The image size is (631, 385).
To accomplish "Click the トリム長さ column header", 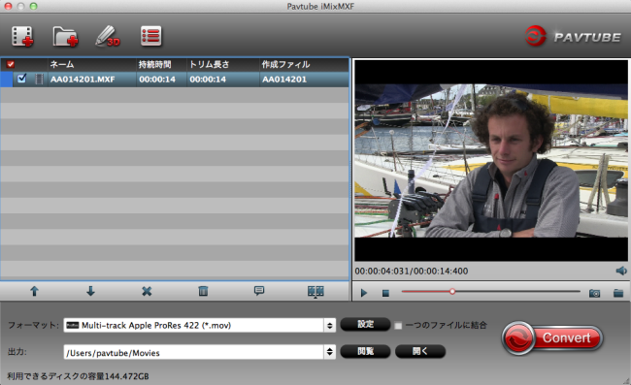I will pos(210,64).
